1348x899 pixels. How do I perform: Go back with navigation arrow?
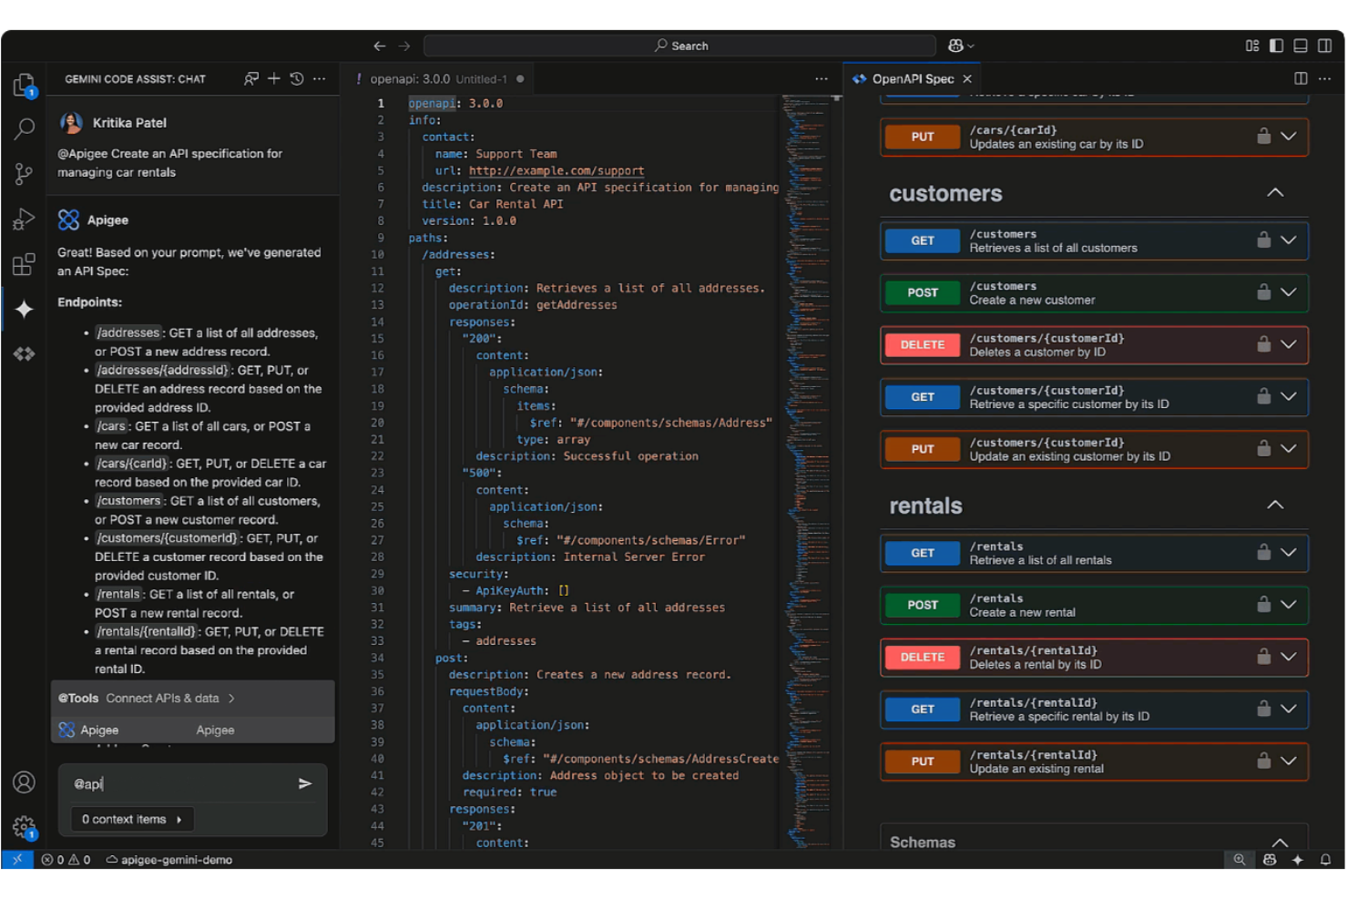pyautogui.click(x=380, y=46)
